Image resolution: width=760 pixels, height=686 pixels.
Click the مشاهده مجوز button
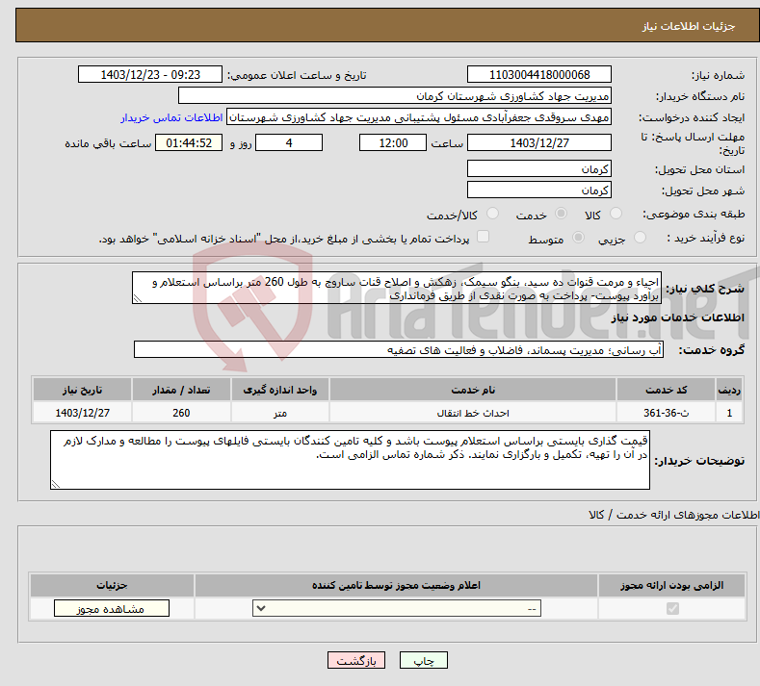click(x=112, y=608)
